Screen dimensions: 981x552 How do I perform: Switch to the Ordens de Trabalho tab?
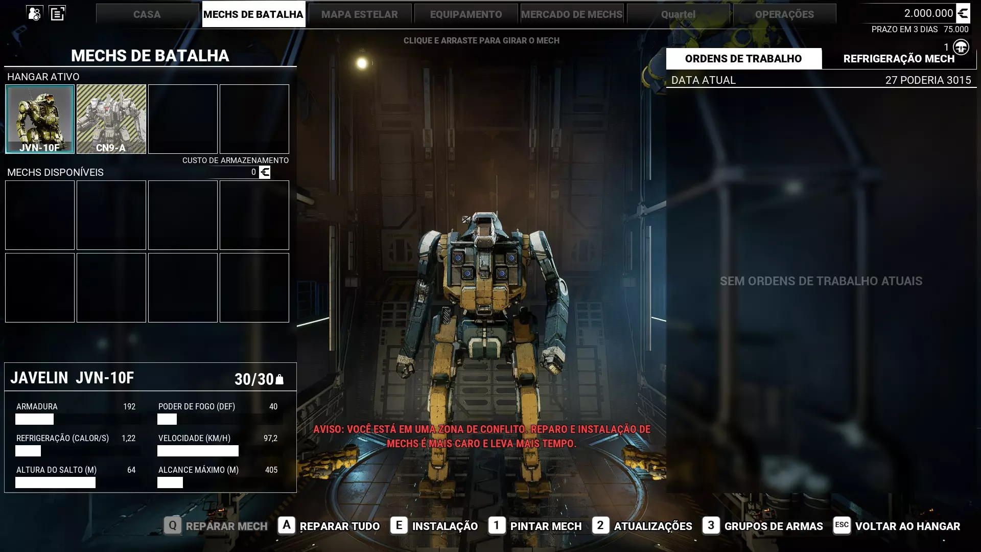point(743,59)
